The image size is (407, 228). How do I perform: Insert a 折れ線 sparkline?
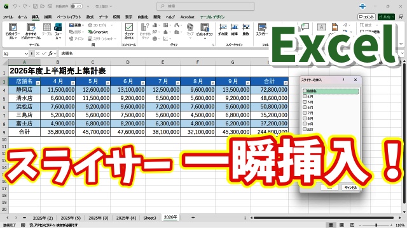click(x=223, y=30)
